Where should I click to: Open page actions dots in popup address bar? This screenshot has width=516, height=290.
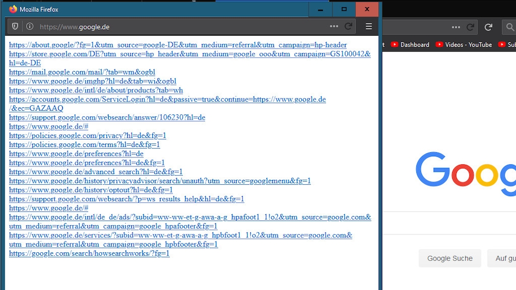pyautogui.click(x=334, y=27)
